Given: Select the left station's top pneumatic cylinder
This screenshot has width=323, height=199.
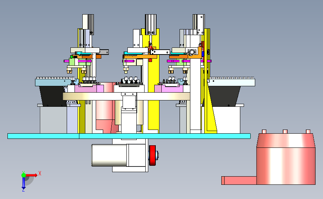Looking at the screenshot, I should coord(88,24).
